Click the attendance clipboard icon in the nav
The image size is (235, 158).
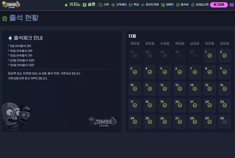[x=178, y=5]
